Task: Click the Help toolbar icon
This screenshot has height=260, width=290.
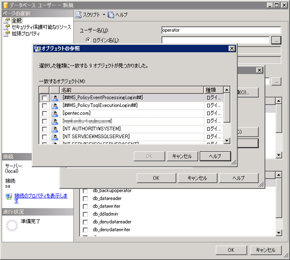Action: point(111,15)
